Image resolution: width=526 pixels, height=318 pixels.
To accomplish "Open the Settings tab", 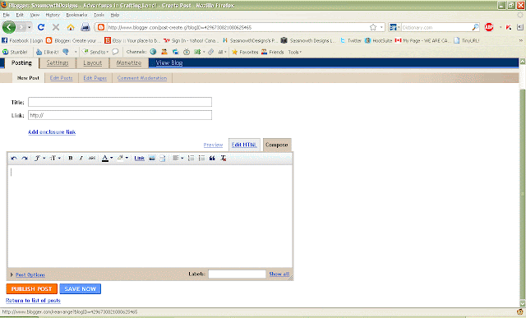I will coord(58,63).
